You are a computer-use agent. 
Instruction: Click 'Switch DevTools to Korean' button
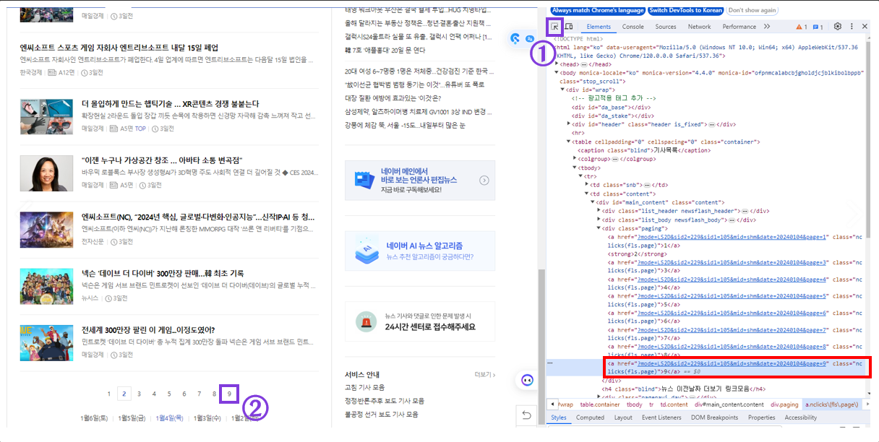coord(685,10)
